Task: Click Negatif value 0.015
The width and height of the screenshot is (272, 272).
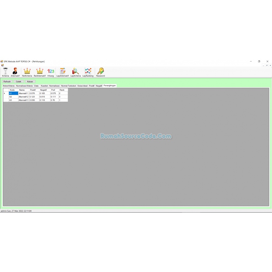Action: [44, 97]
